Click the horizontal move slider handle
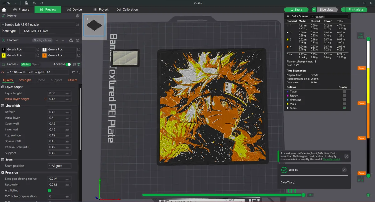This screenshot has height=202, width=375. pyautogui.click(x=303, y=195)
